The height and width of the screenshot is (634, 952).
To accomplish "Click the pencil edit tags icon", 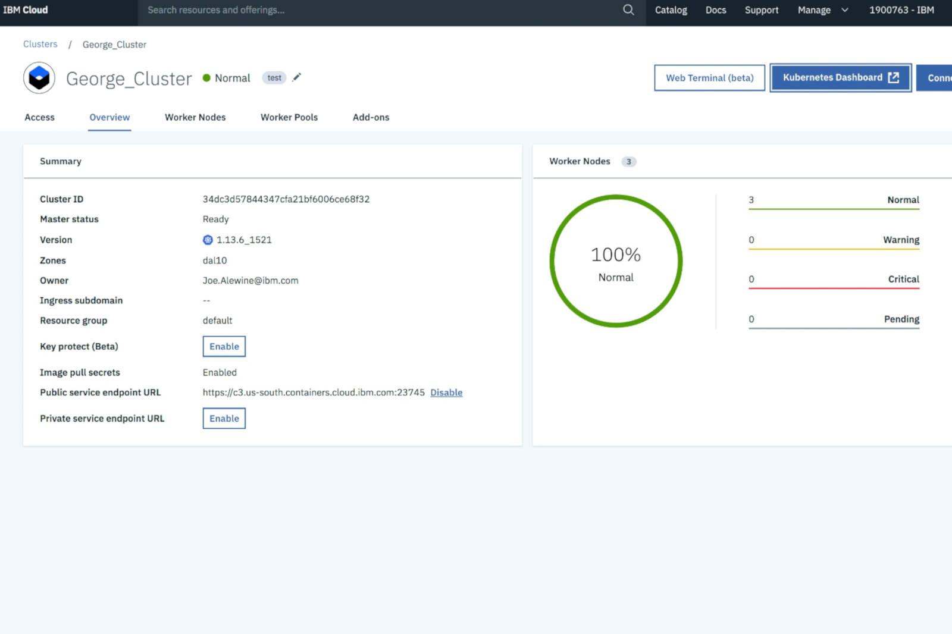I will coord(297,77).
